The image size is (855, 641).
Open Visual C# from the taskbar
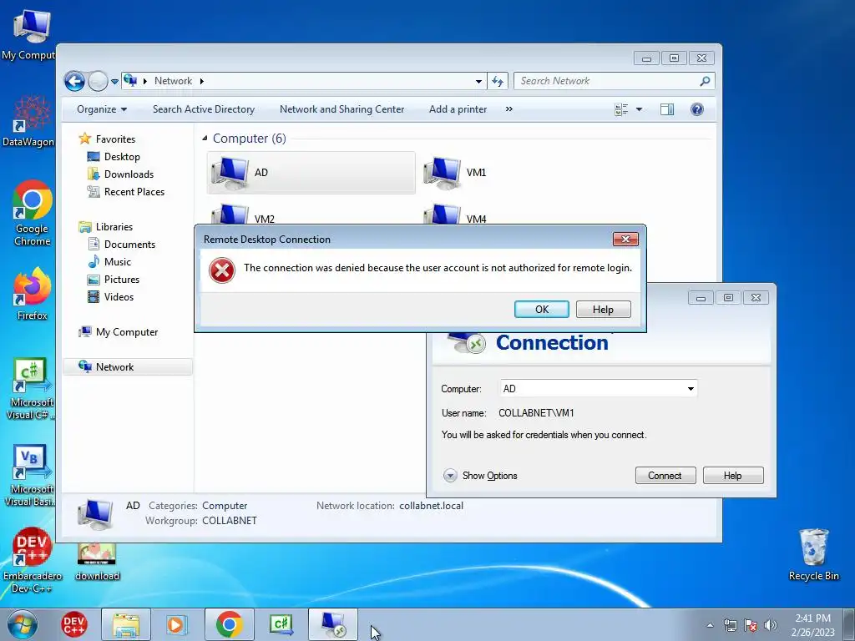click(x=281, y=624)
